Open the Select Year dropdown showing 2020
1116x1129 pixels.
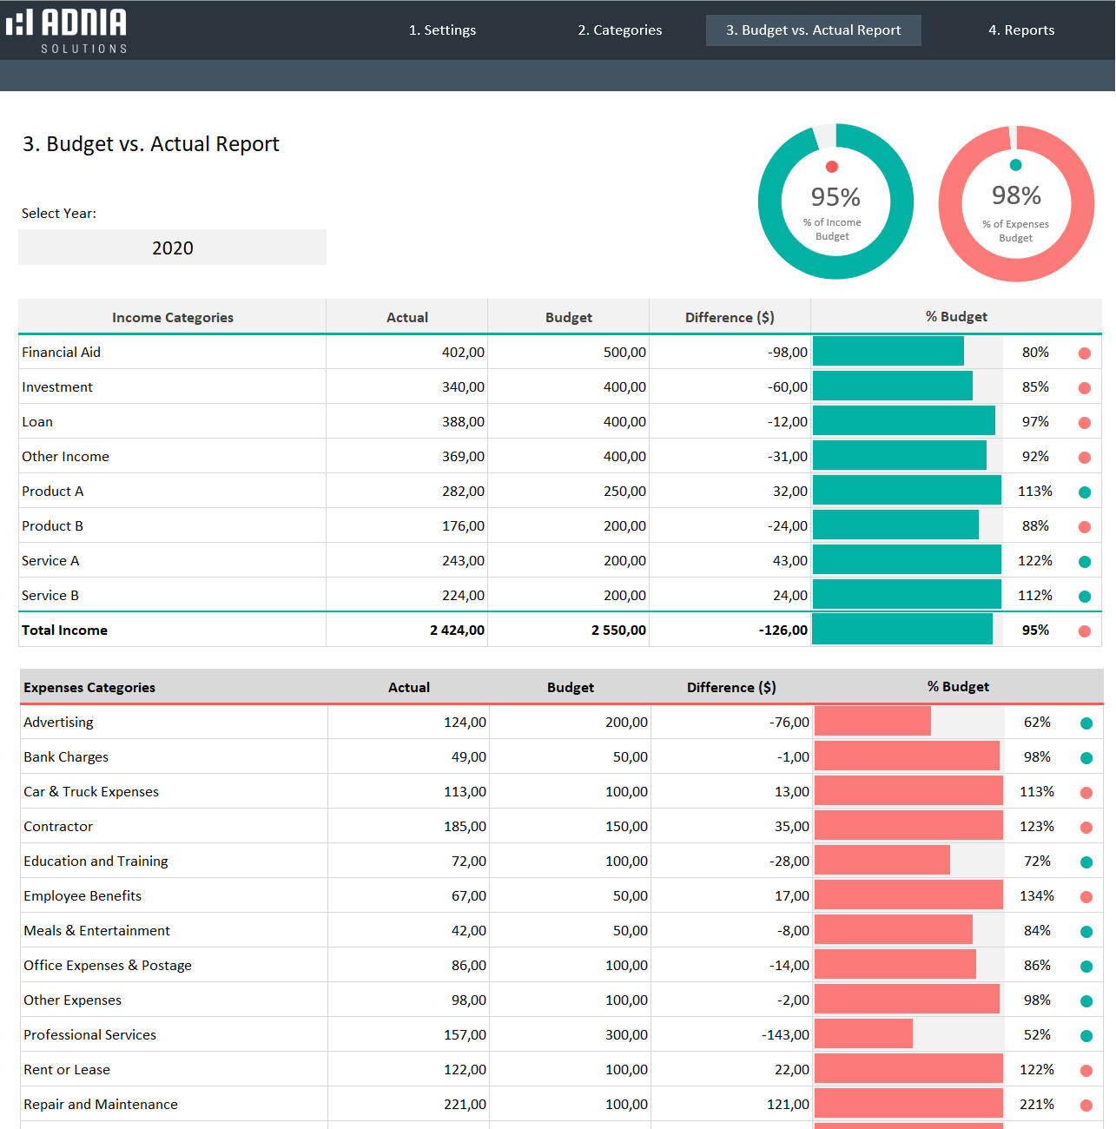tap(172, 248)
